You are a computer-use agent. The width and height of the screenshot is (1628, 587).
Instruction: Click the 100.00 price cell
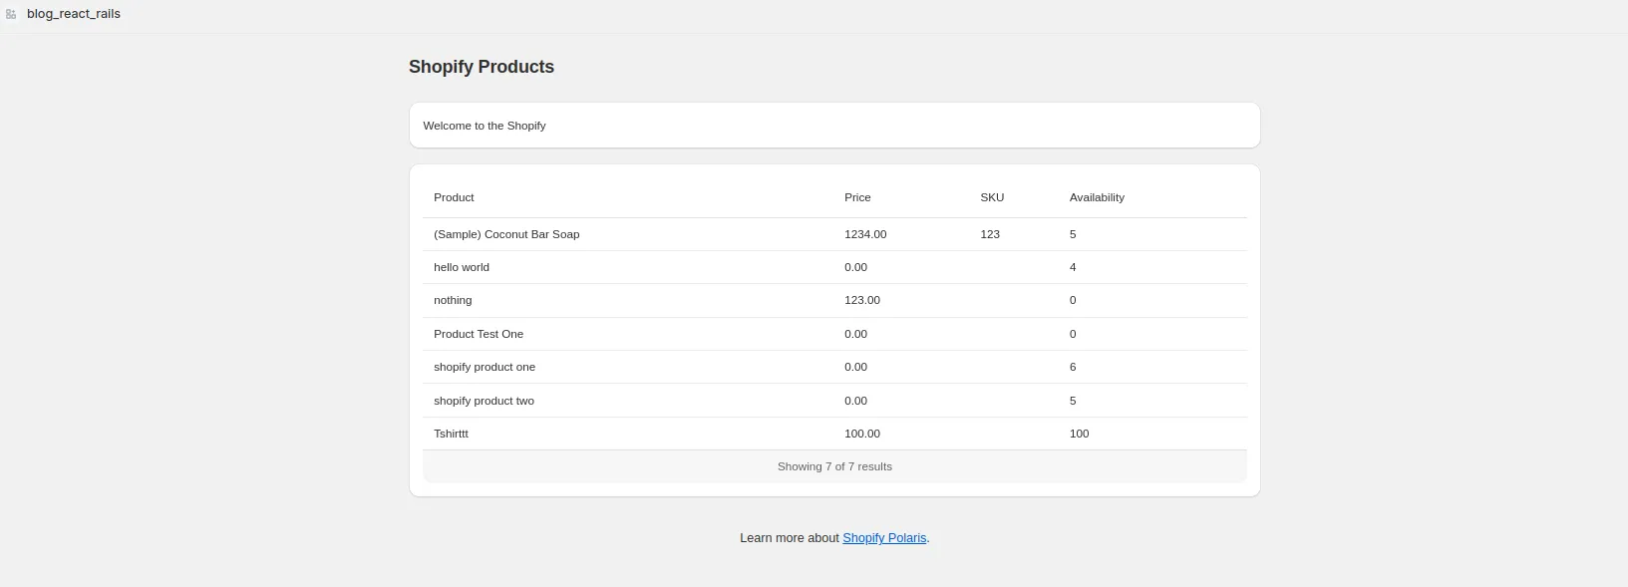pyautogui.click(x=862, y=434)
